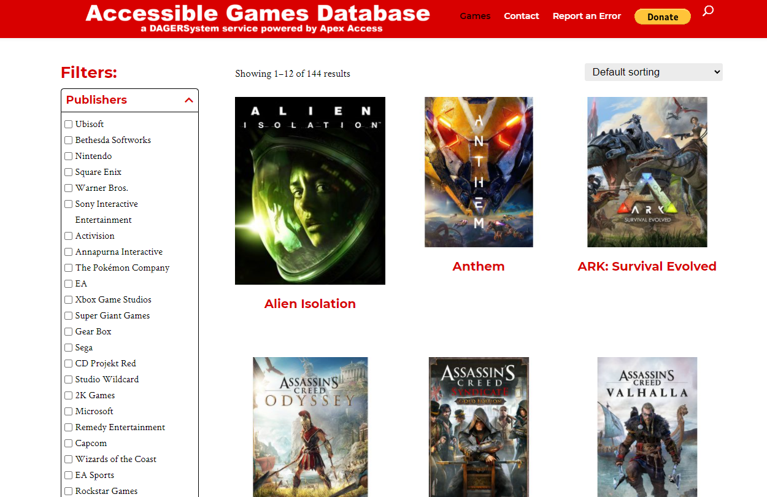Click the Donate button
The width and height of the screenshot is (767, 497).
662,17
